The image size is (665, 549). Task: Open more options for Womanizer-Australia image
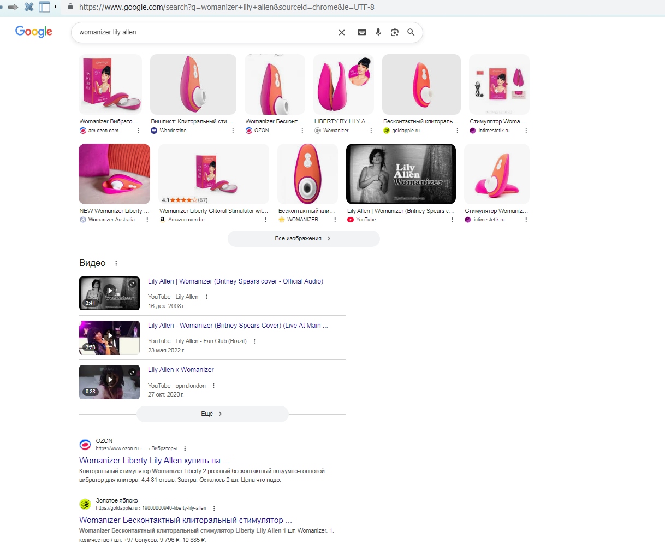coord(147,220)
